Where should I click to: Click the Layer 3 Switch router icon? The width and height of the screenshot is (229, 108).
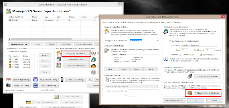tap(35, 80)
